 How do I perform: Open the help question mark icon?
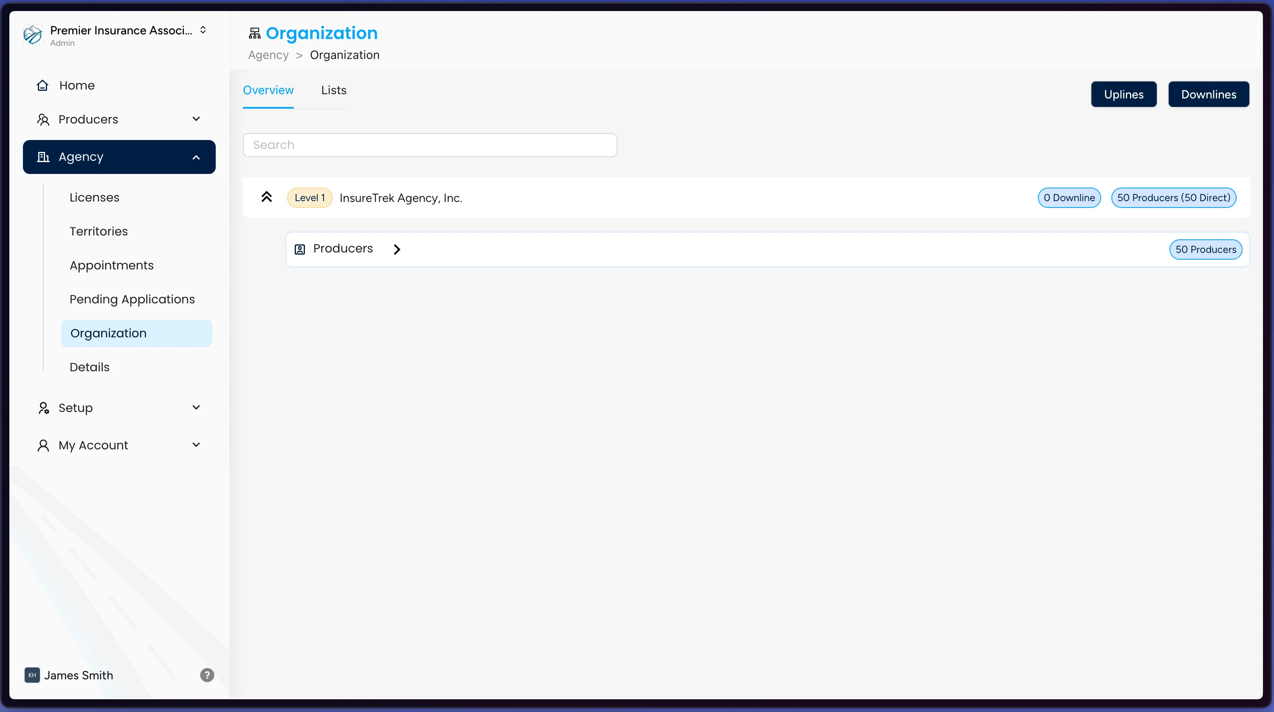[x=206, y=675]
